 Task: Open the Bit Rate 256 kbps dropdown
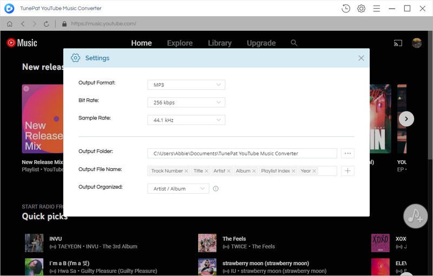[186, 102]
